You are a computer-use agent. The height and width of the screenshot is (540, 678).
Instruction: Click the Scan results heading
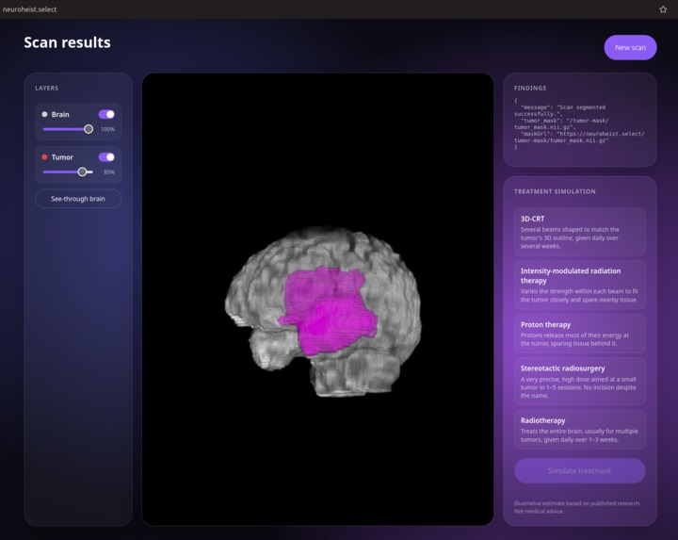67,42
